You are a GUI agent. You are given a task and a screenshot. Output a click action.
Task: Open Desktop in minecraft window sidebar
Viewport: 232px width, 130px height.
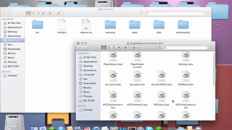pyautogui.click(x=12, y=31)
